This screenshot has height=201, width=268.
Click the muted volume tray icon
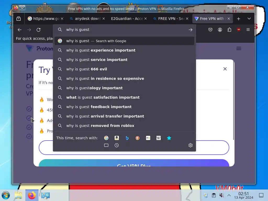pyautogui.click(x=221, y=195)
